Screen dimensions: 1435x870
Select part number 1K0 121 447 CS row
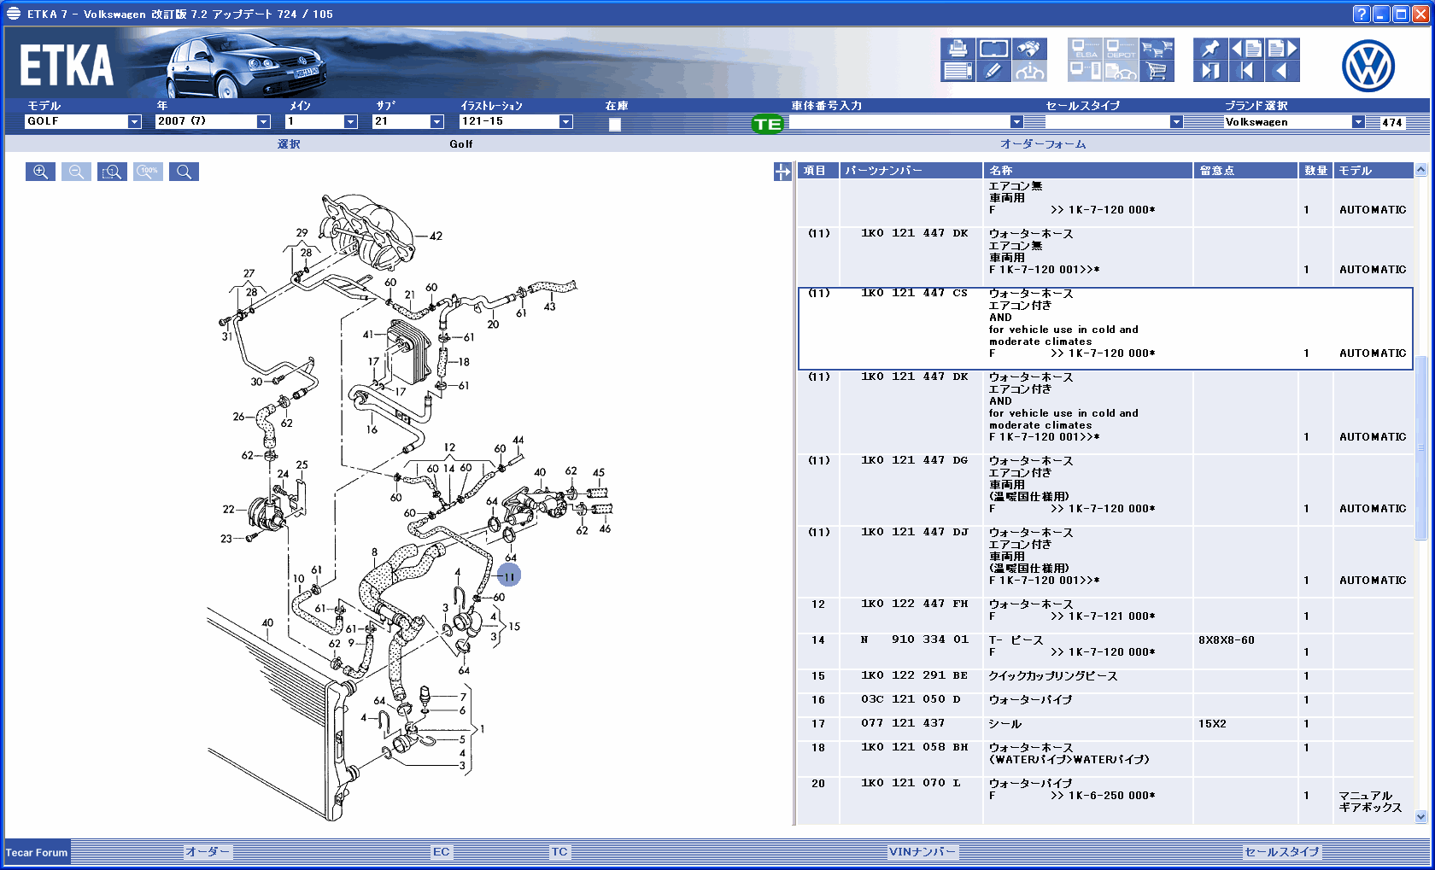(1105, 329)
